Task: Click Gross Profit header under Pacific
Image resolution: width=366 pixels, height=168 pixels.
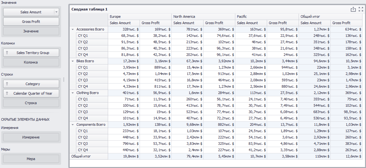Action: pyautogui.click(x=283, y=23)
